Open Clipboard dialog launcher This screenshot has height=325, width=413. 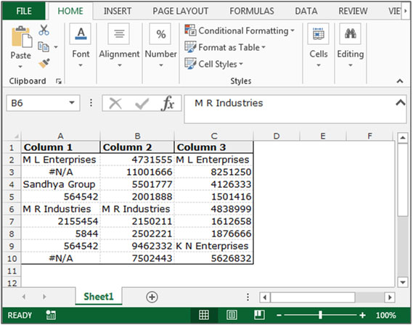pyautogui.click(x=59, y=81)
